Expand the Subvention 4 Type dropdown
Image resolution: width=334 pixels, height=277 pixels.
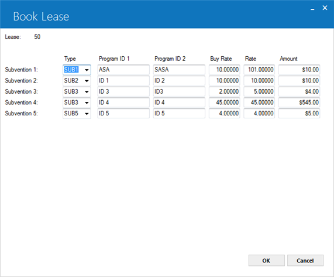coord(87,102)
